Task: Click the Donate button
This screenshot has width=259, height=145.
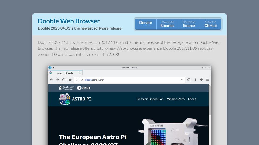Action: tap(145, 24)
